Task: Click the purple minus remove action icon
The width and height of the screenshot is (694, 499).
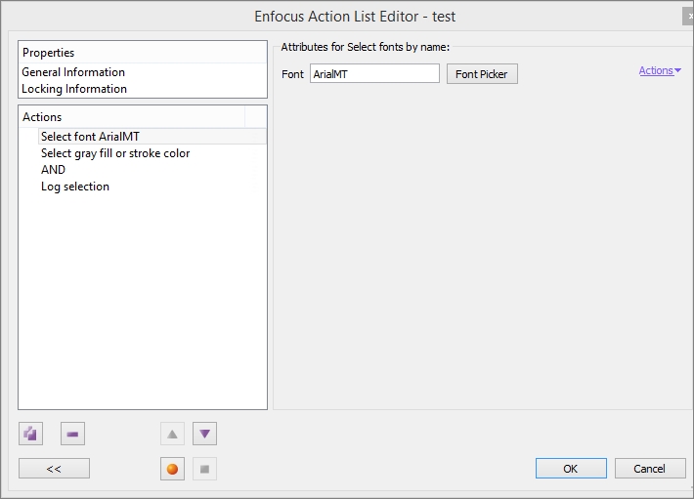Action: click(72, 434)
